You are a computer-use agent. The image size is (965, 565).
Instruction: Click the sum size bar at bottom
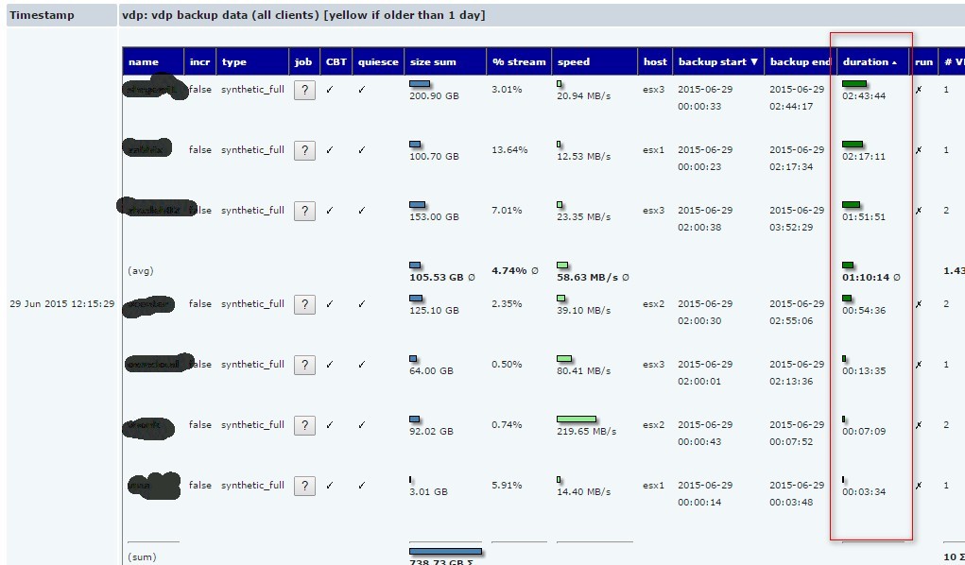click(x=445, y=552)
